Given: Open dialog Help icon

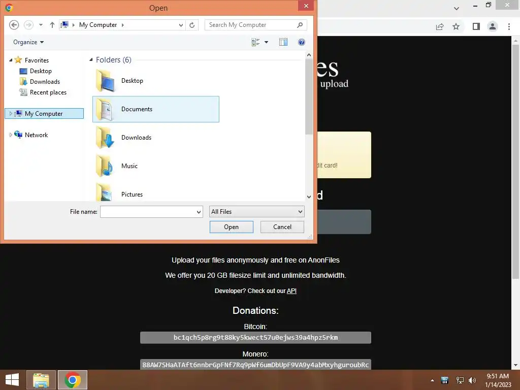Looking at the screenshot, I should (302, 42).
